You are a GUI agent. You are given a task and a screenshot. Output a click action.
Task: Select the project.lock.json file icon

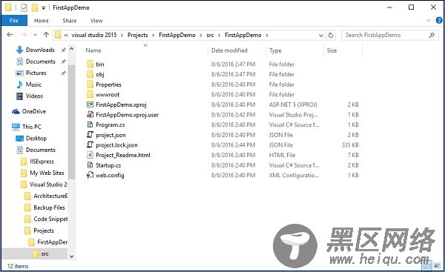pos(90,145)
